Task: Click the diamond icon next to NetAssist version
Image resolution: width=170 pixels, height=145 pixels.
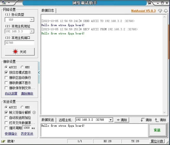Action: point(160,11)
